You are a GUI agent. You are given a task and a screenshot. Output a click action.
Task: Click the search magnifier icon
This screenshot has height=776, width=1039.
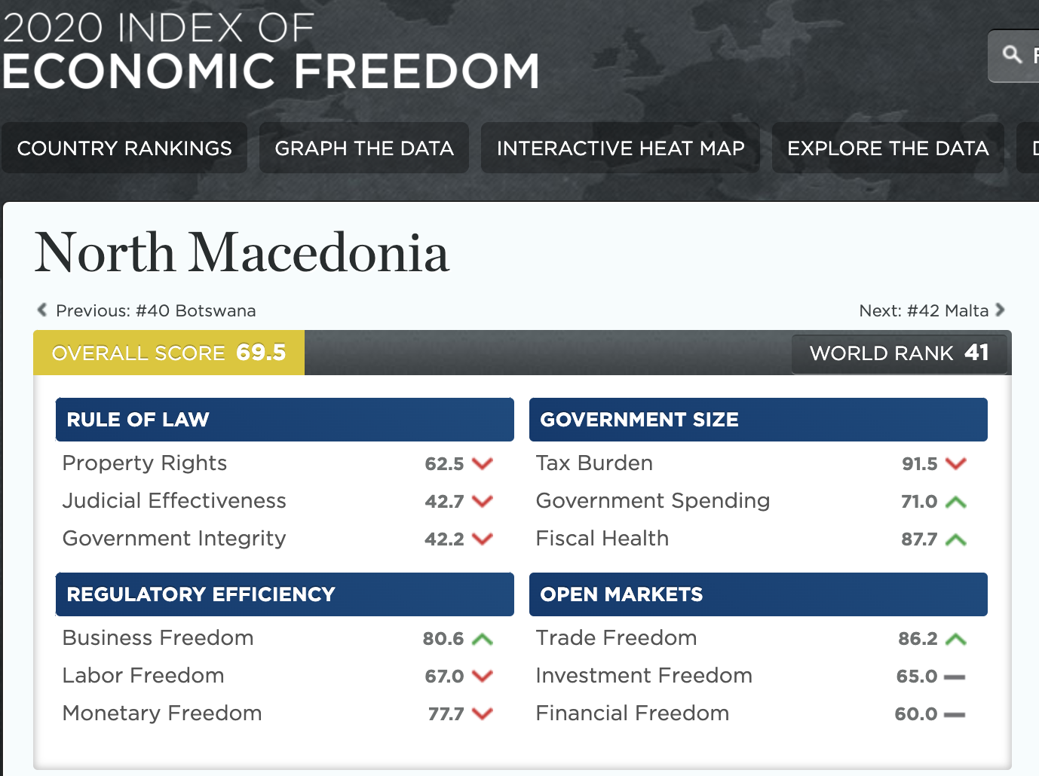pyautogui.click(x=1012, y=54)
